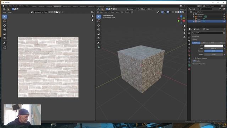Open the Render menu

pyautogui.click(x=15, y=6)
